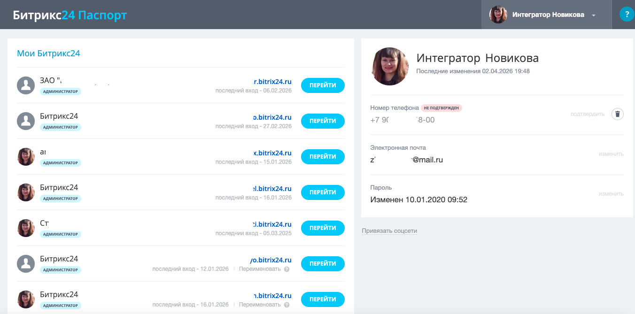
Task: Click Последние изменения 02.04.2026 19:48 text
Action: pos(473,71)
